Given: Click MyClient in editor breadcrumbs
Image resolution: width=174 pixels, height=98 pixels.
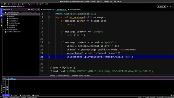Looking at the screenshot, I should coord(52,75).
